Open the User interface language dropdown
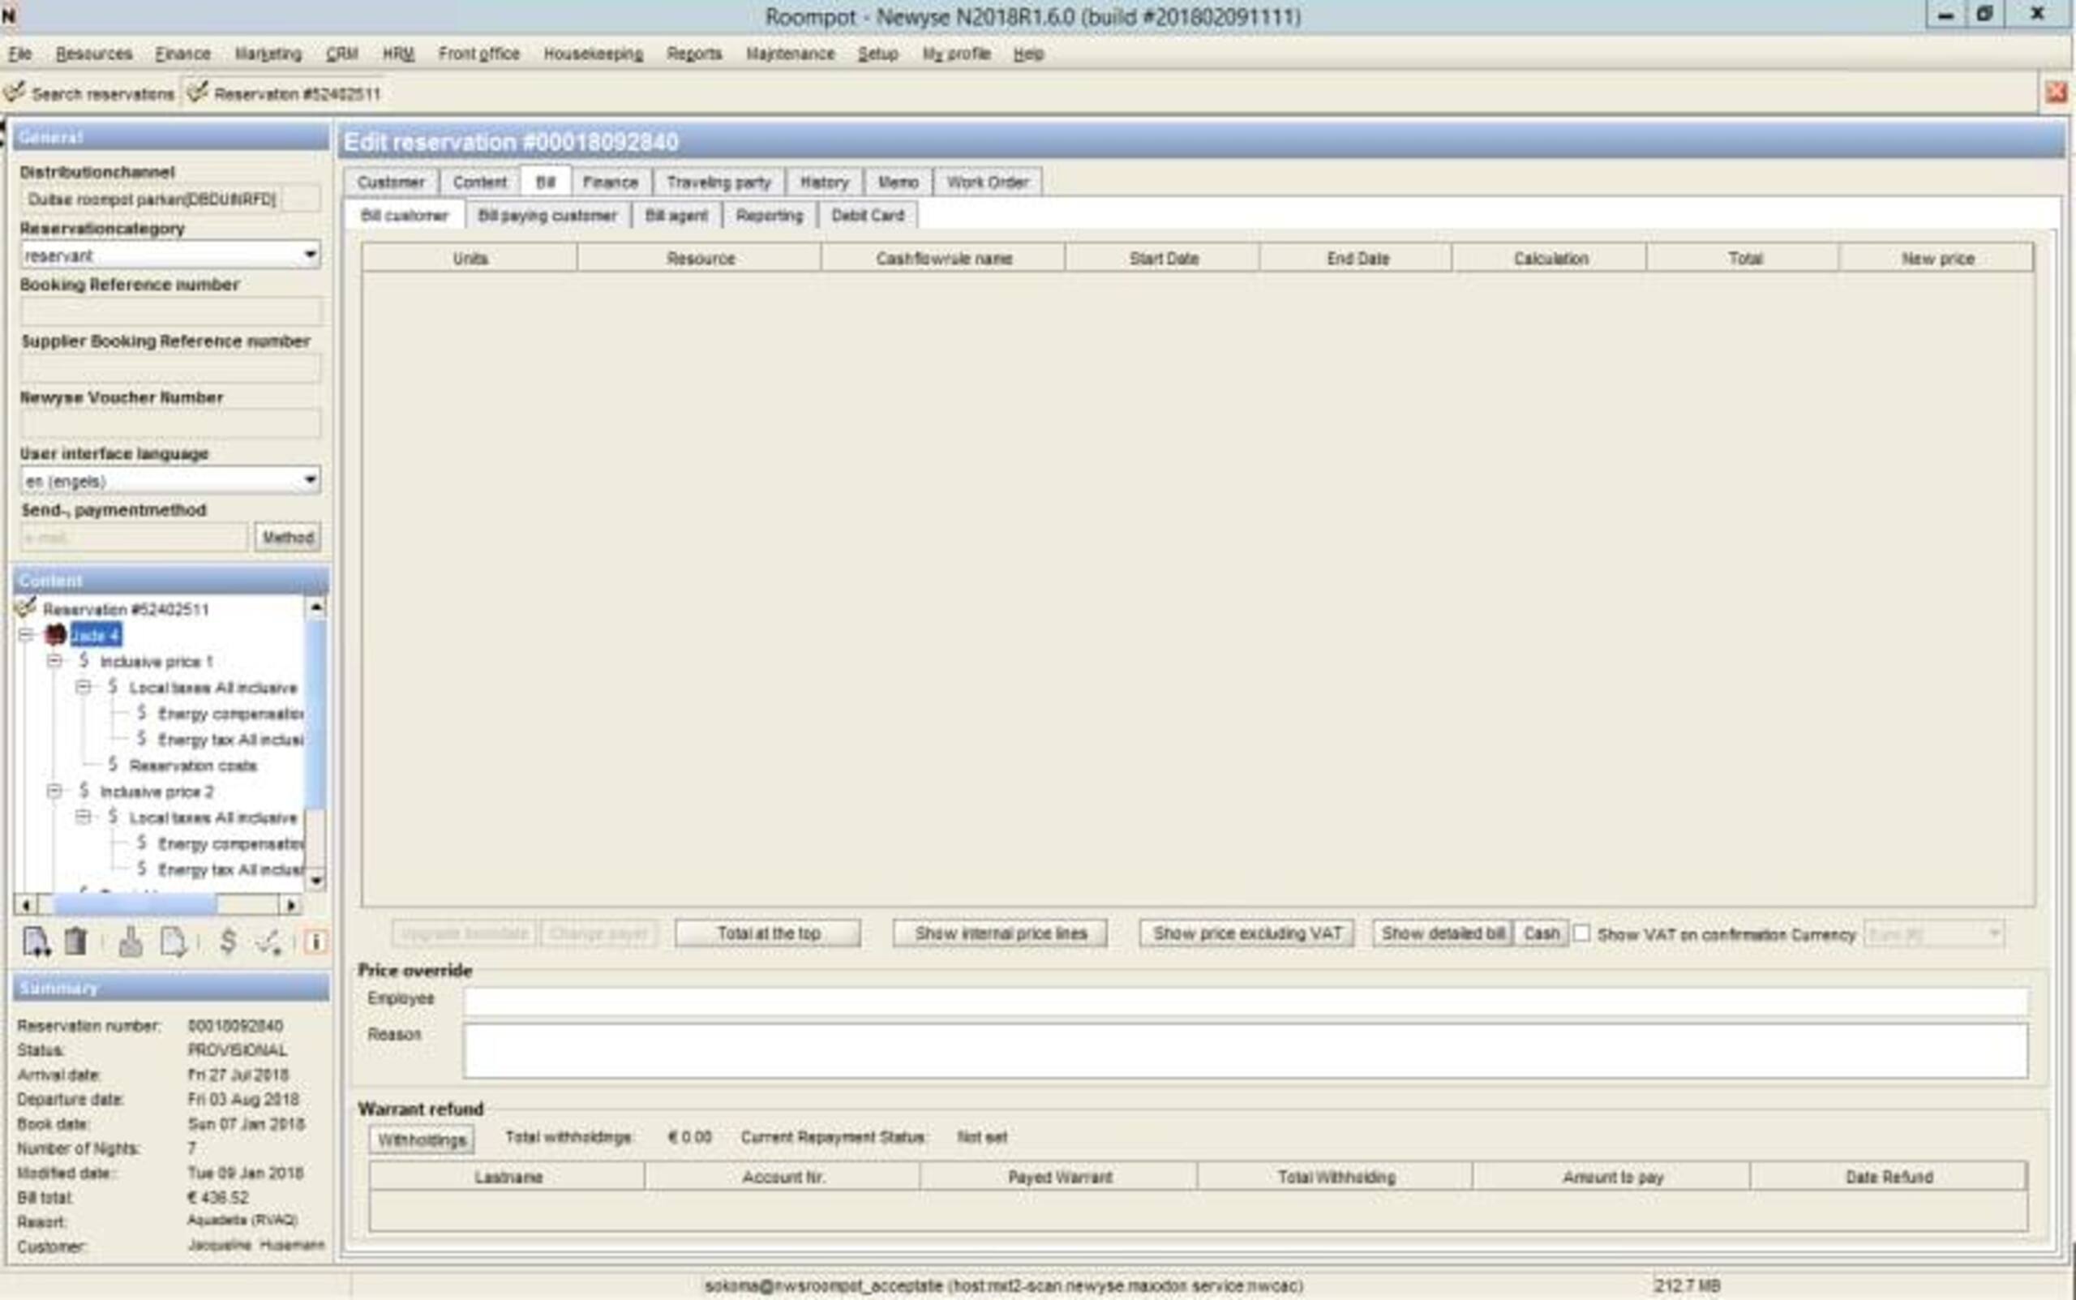Viewport: 2076px width, 1300px height. [x=311, y=480]
